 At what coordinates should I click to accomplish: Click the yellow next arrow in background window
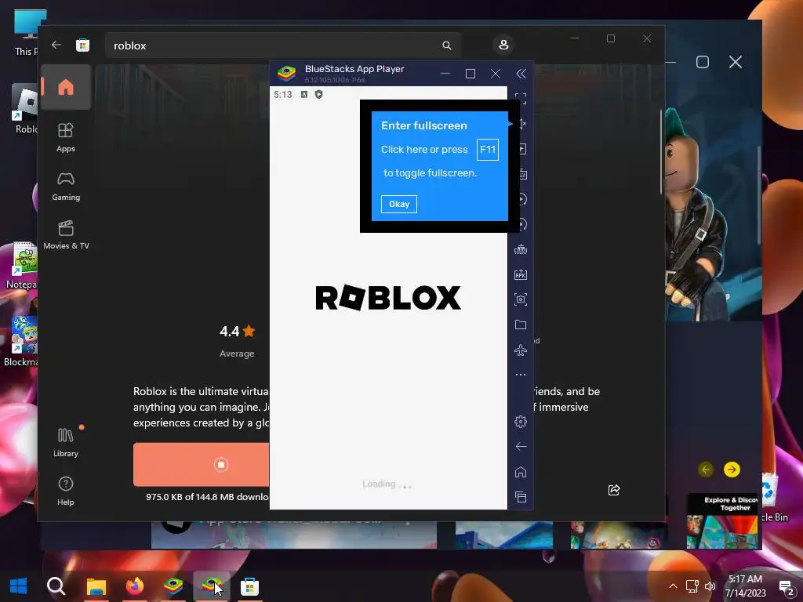click(732, 470)
